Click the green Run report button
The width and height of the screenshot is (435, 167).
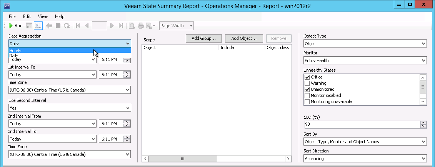(15, 26)
